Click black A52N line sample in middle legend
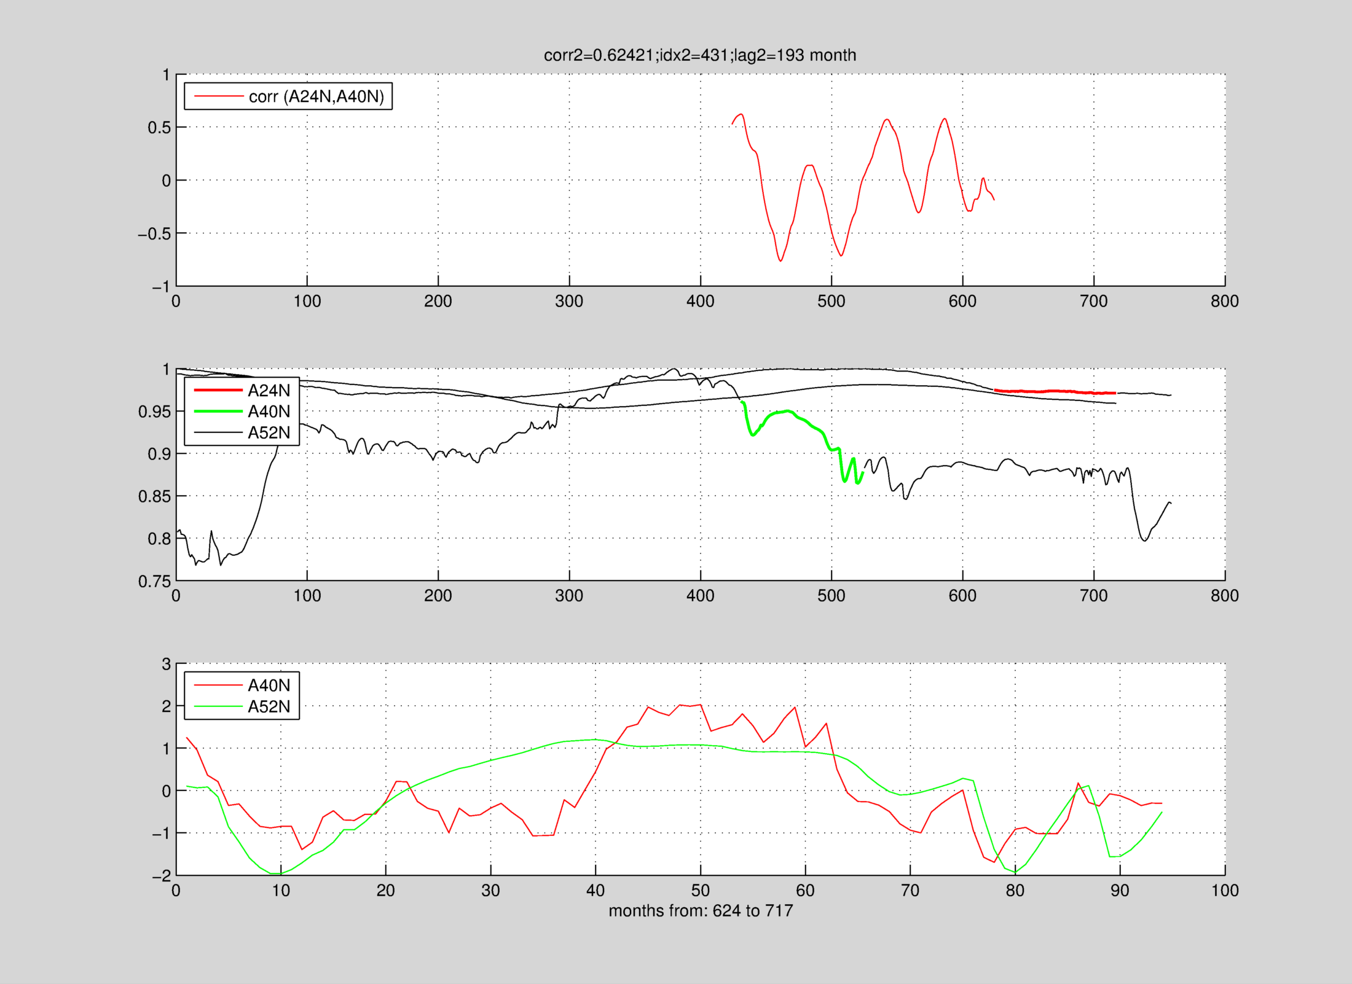 coord(218,432)
